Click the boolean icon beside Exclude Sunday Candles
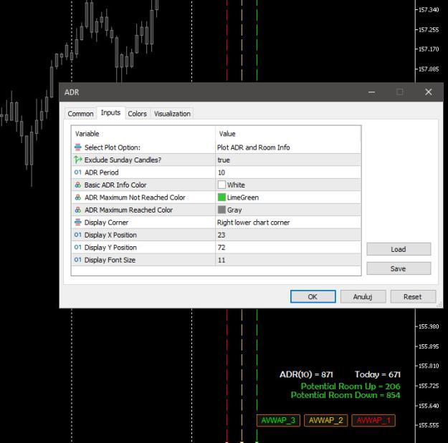 coord(77,160)
